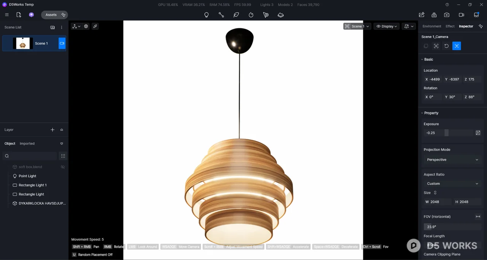Show the hidden soft box.blend object
This screenshot has width=487, height=260.
(x=63, y=167)
